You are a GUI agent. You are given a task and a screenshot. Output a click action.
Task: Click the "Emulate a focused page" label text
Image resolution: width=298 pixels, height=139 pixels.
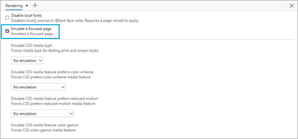click(31, 29)
